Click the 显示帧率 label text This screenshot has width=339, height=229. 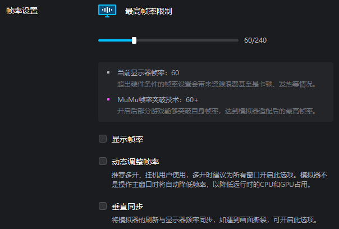point(127,139)
